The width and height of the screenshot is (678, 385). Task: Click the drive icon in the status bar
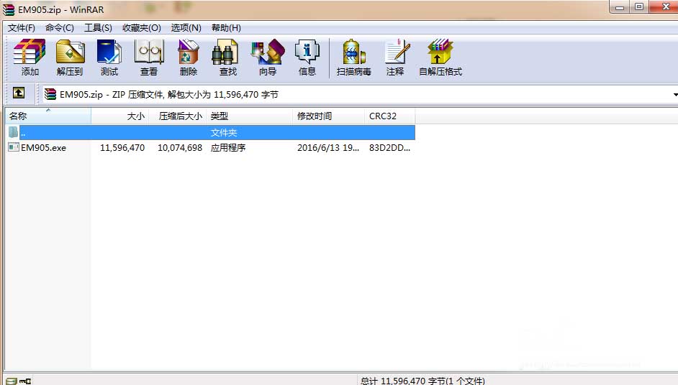[12, 381]
